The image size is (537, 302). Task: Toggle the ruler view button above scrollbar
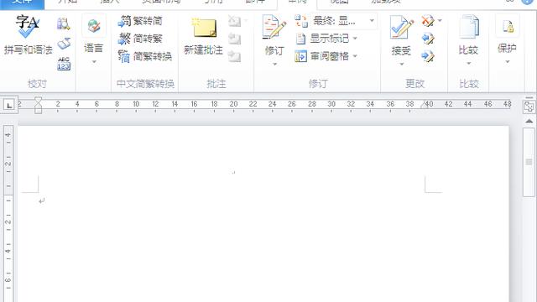(529, 107)
